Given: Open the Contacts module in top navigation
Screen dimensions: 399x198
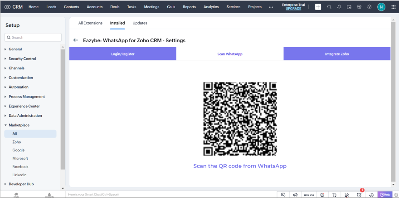Looking at the screenshot, I should [72, 7].
